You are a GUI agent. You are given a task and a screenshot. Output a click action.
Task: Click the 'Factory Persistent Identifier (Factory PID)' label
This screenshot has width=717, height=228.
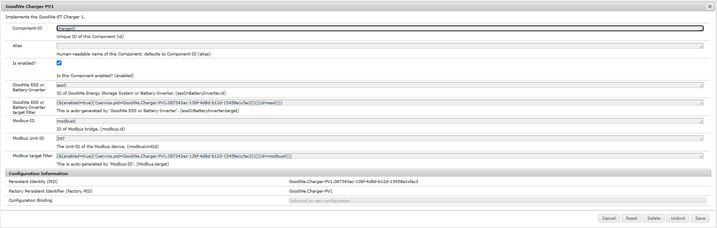pos(50,191)
